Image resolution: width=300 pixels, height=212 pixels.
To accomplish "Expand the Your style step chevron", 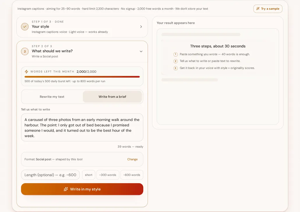I will [x=141, y=27].
